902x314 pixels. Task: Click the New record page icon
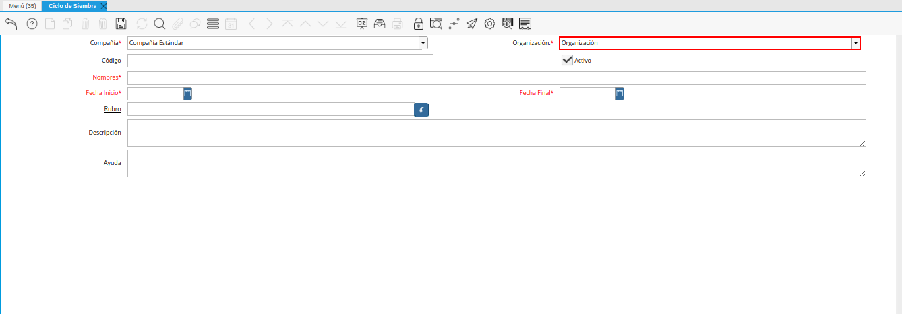[x=50, y=24]
